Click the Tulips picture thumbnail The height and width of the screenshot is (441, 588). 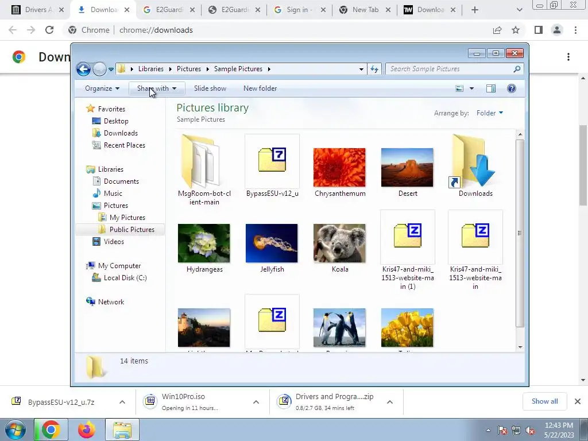click(x=407, y=328)
